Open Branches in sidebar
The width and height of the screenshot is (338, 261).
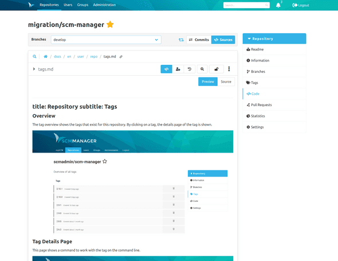click(x=274, y=72)
